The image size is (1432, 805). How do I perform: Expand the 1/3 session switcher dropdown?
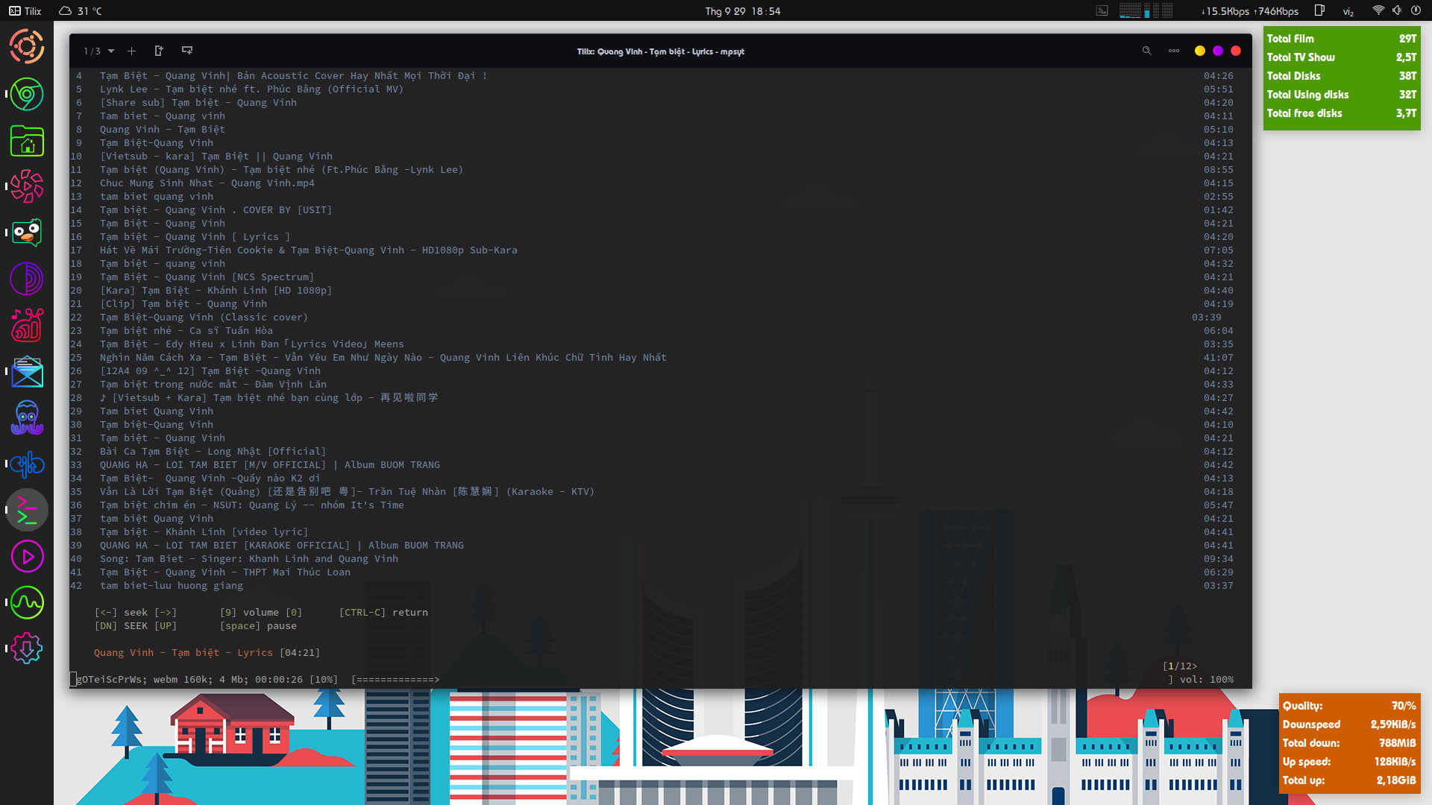(x=99, y=51)
